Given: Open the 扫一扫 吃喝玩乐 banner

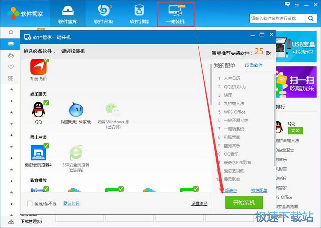Looking at the screenshot, I should point(296,82).
